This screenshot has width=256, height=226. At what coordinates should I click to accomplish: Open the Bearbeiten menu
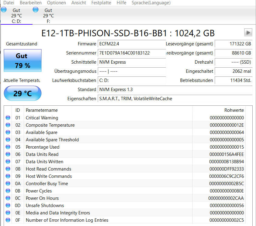tap(31, 3)
